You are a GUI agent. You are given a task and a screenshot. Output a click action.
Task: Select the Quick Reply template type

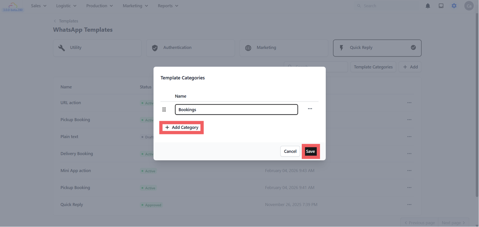[377, 48]
